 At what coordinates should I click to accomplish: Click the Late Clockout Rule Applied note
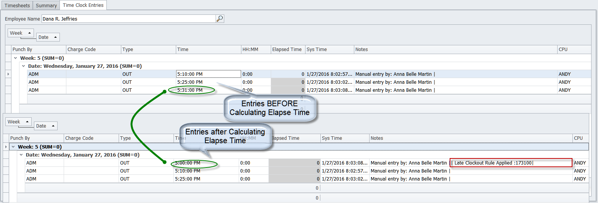[511, 163]
